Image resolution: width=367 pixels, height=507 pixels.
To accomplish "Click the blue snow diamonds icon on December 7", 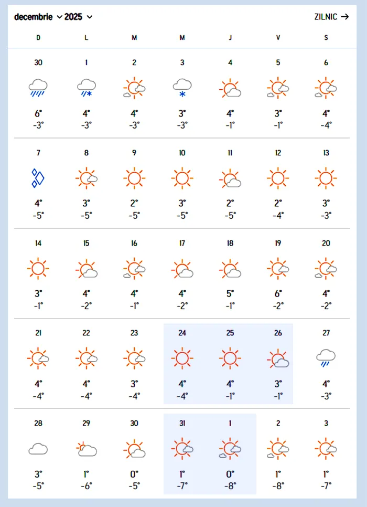I will pyautogui.click(x=37, y=177).
